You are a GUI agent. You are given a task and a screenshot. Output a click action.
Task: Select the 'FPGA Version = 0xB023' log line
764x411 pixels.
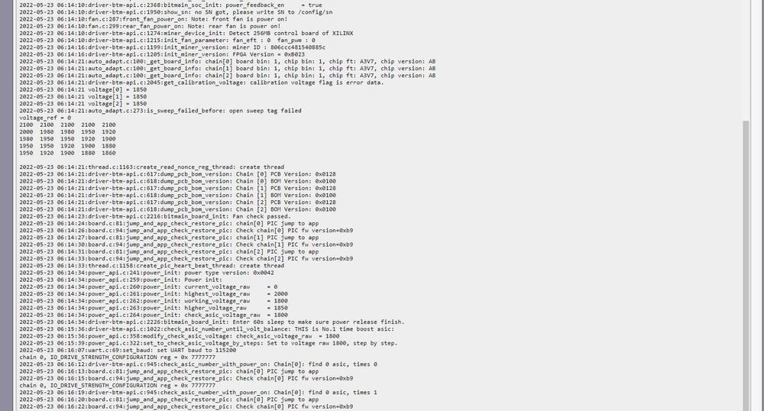click(162, 54)
